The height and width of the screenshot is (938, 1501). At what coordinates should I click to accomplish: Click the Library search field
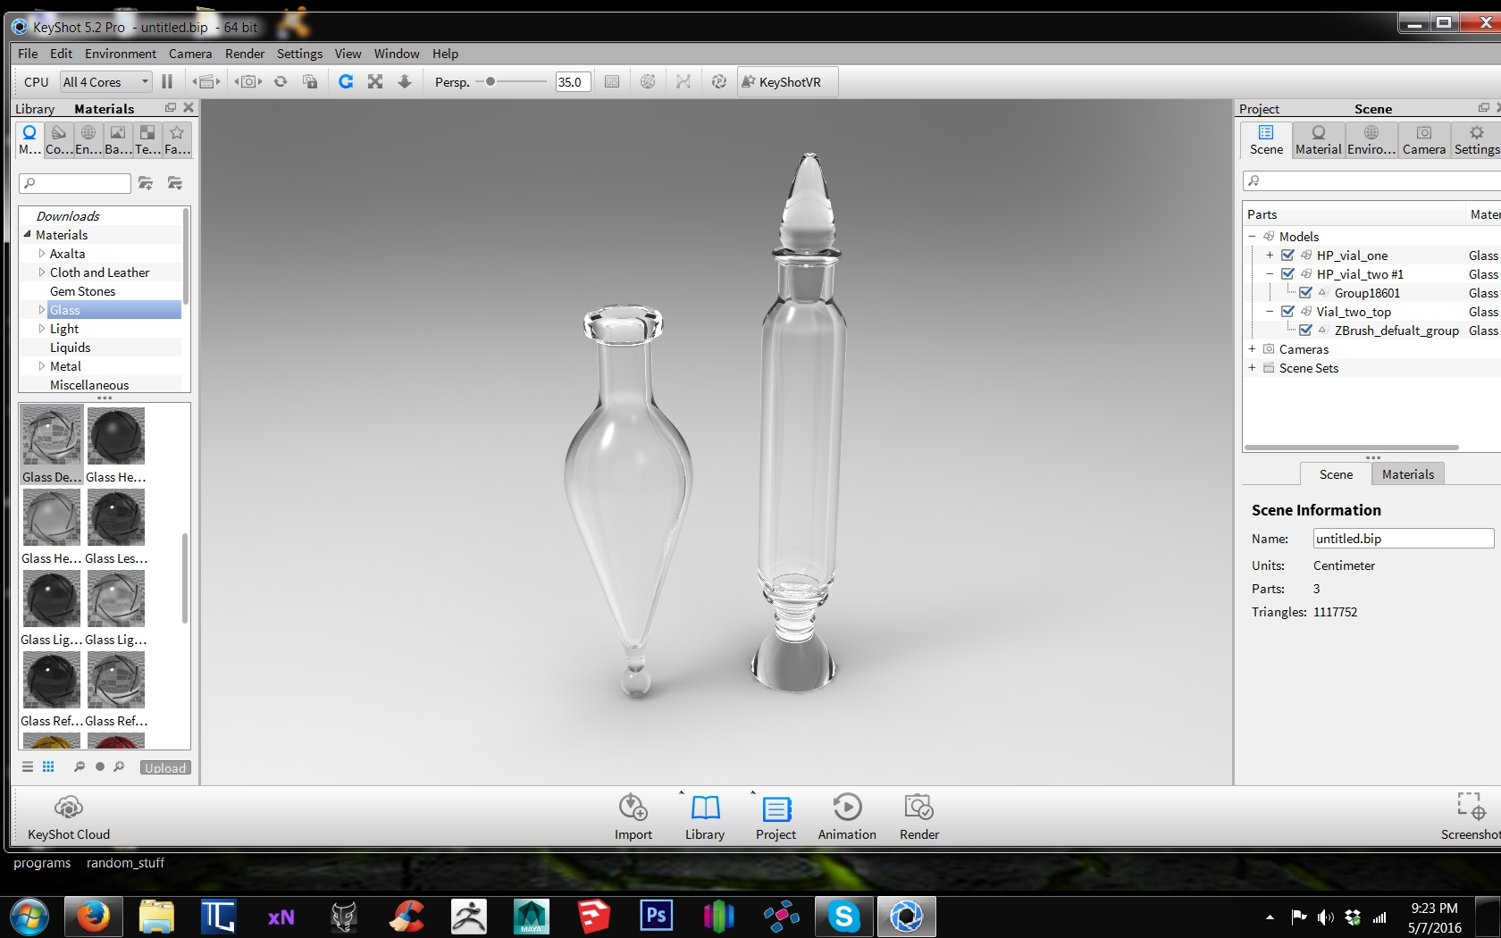75,183
